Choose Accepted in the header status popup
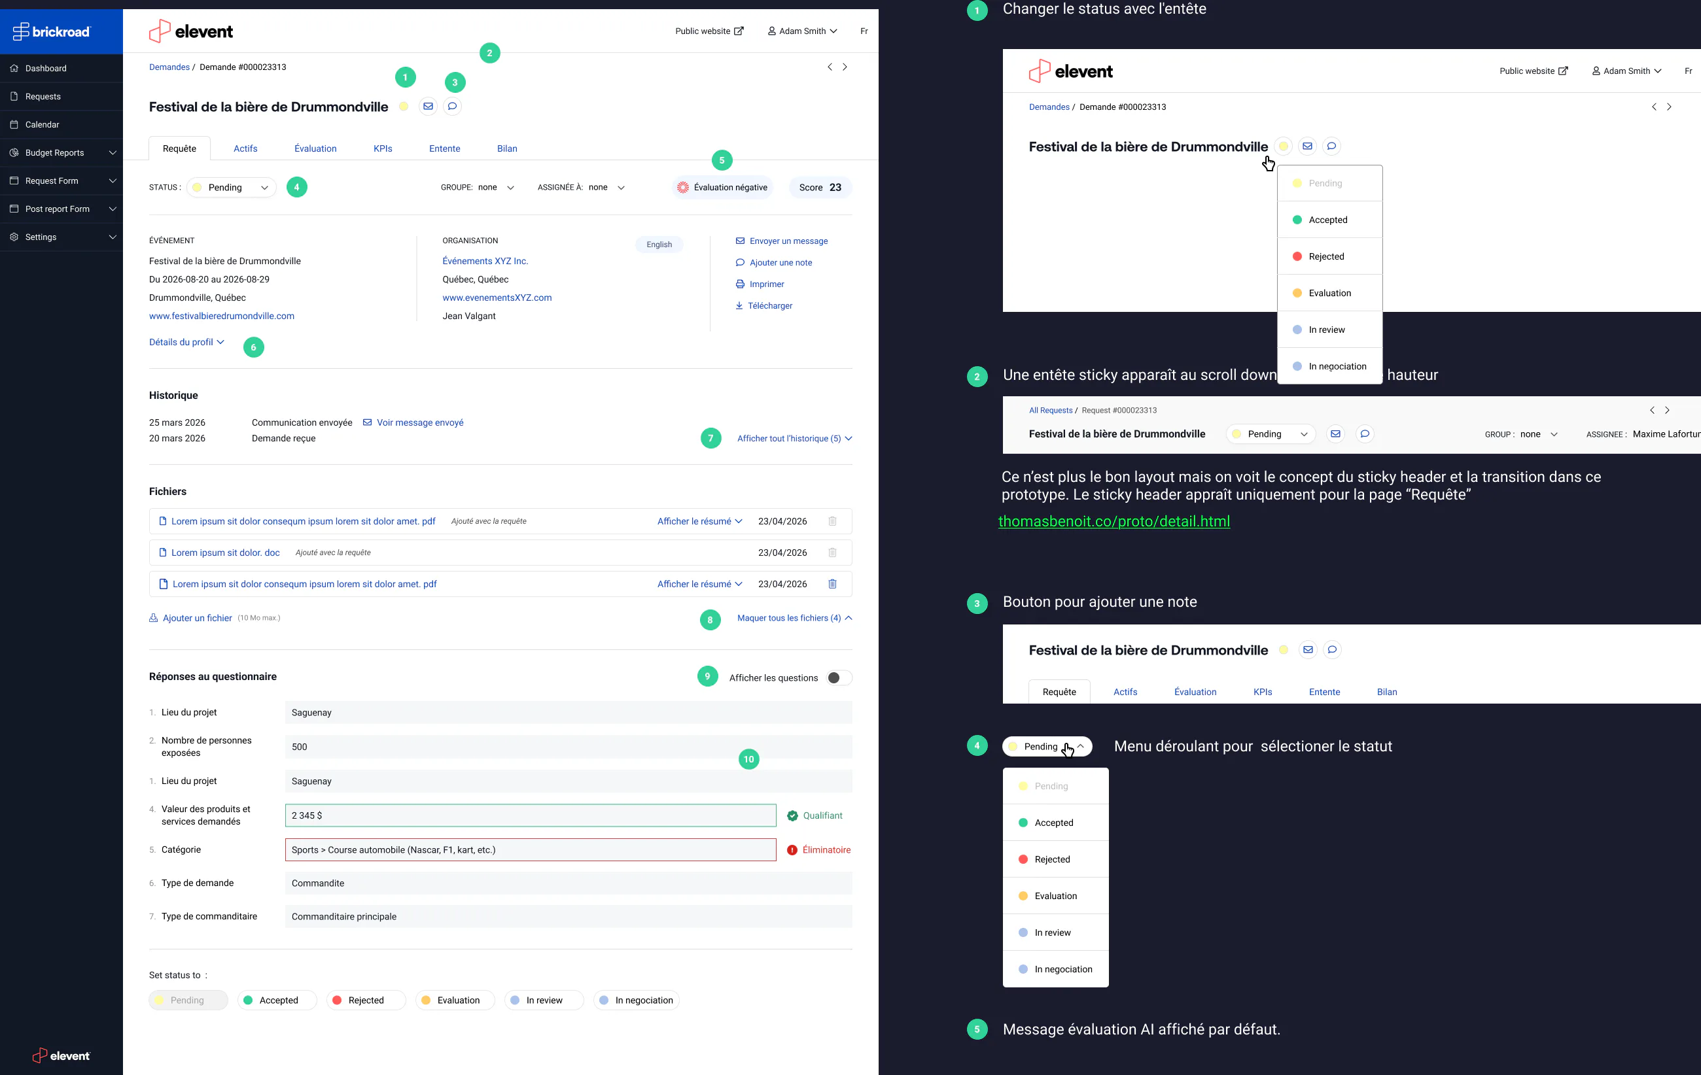This screenshot has height=1075, width=1701. coord(1329,220)
